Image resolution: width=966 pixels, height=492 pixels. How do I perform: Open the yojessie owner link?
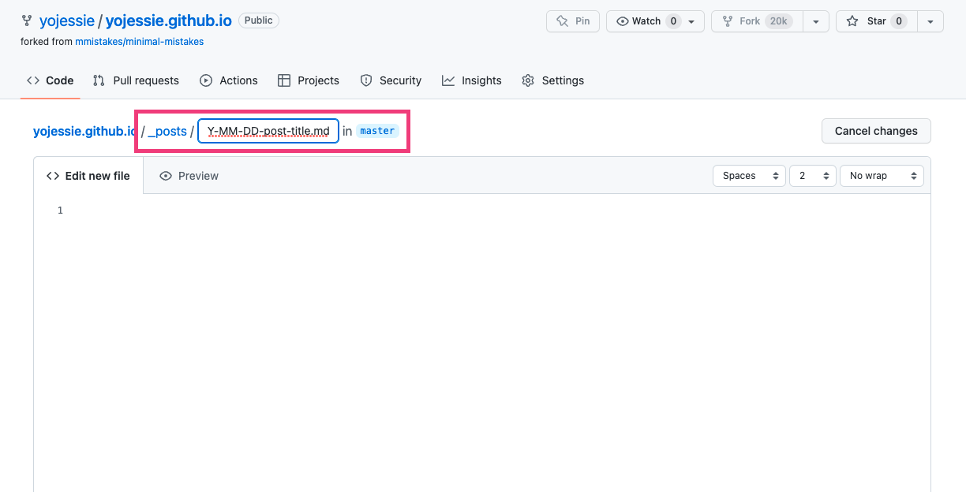point(67,21)
